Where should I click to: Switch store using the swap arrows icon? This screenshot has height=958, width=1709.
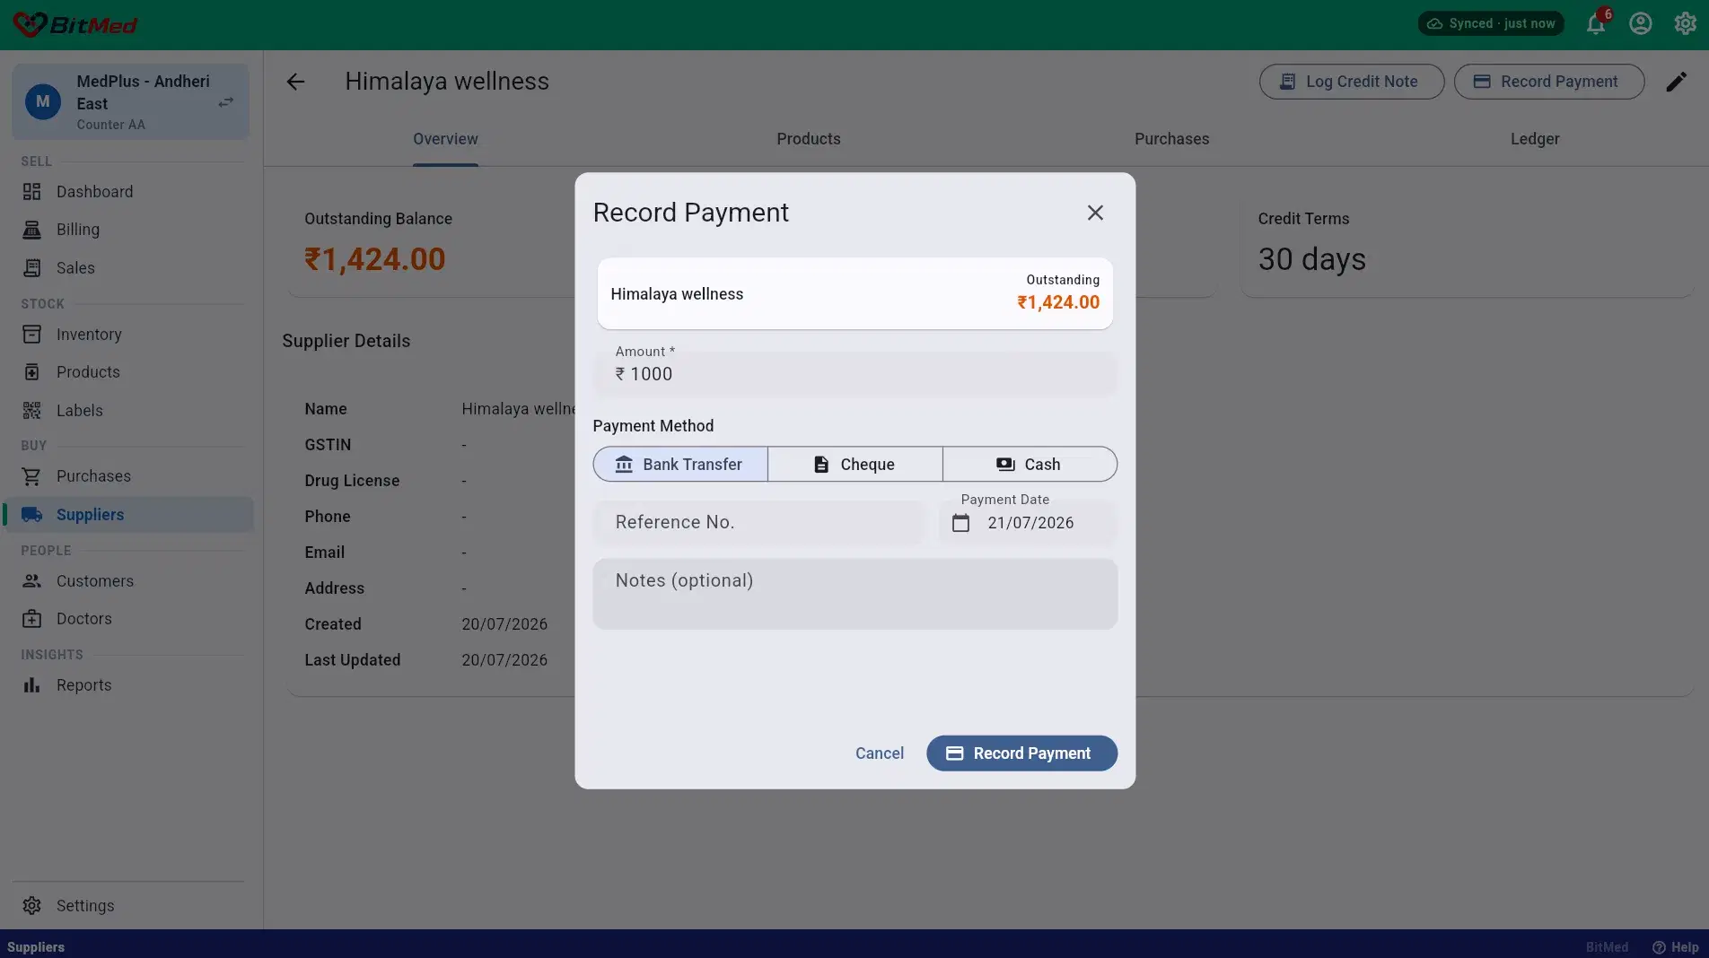226,102
